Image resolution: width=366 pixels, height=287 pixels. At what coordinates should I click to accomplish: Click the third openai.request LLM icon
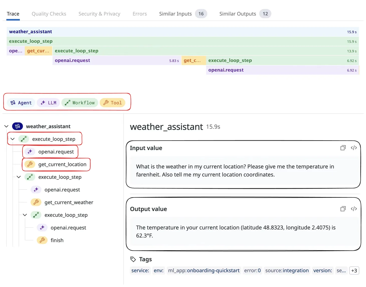click(x=42, y=228)
